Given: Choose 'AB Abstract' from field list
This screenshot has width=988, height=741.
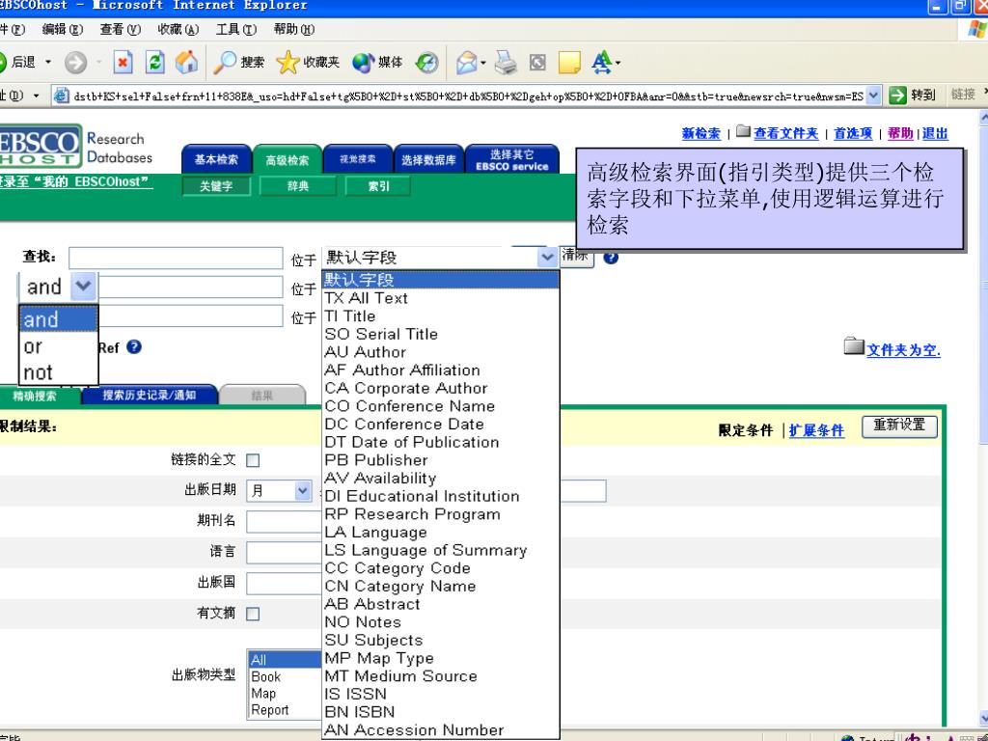Looking at the screenshot, I should (x=371, y=604).
